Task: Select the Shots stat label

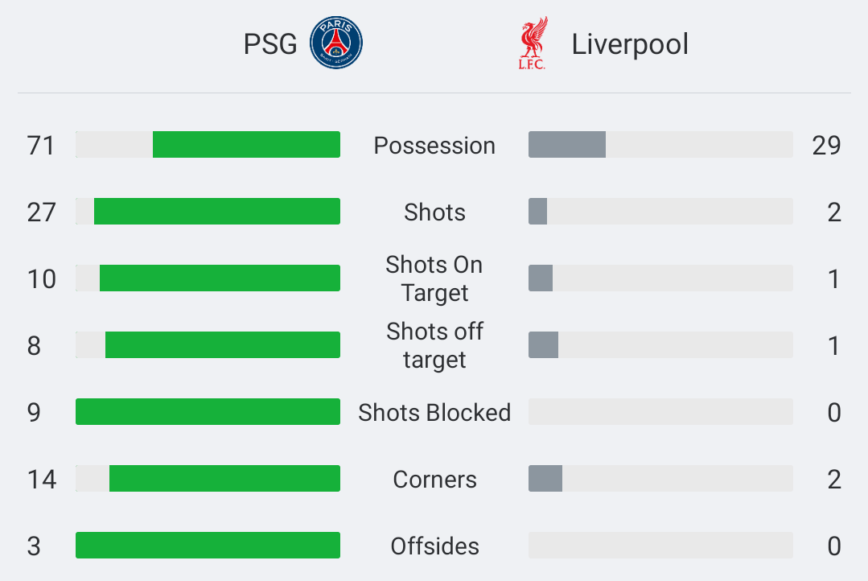Action: (x=434, y=212)
